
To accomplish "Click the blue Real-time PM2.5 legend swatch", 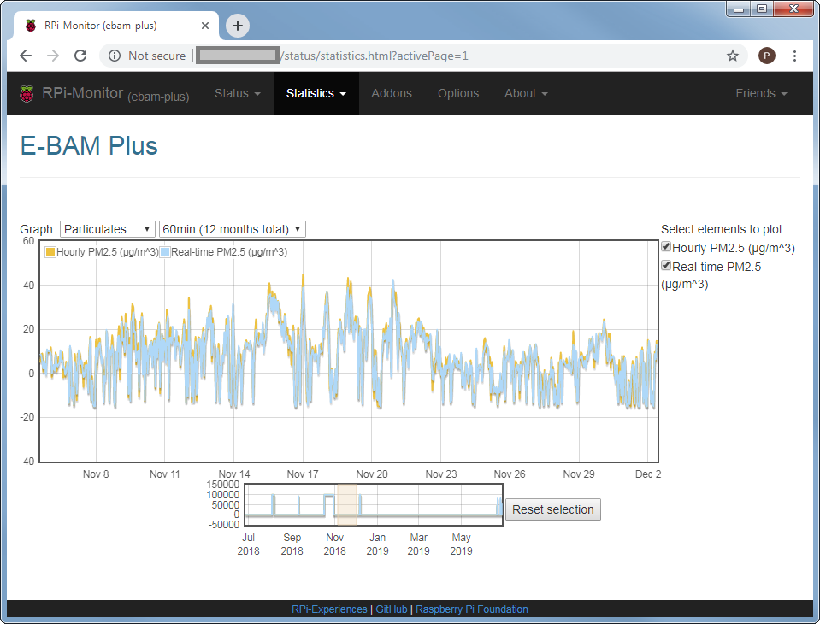I will tap(165, 252).
